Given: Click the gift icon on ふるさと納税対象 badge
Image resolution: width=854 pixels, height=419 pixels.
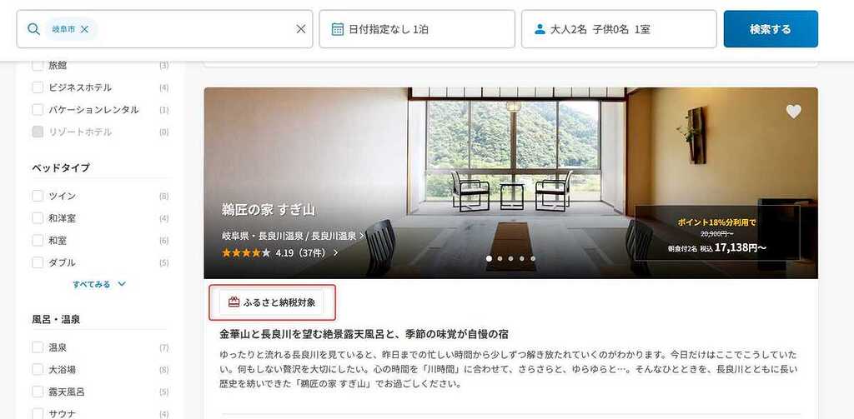Looking at the screenshot, I should tap(234, 302).
